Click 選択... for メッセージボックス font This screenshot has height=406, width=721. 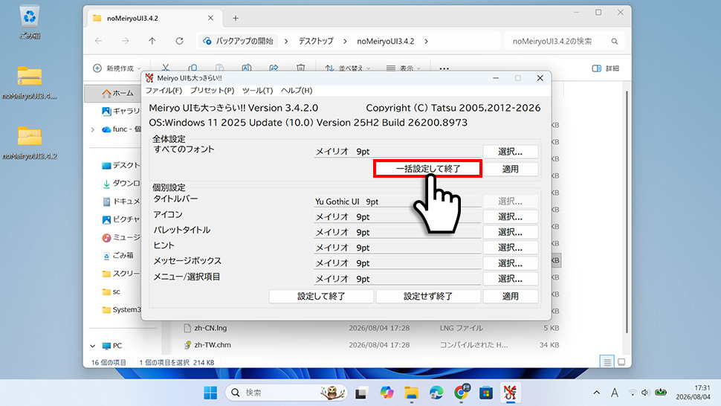(x=511, y=263)
